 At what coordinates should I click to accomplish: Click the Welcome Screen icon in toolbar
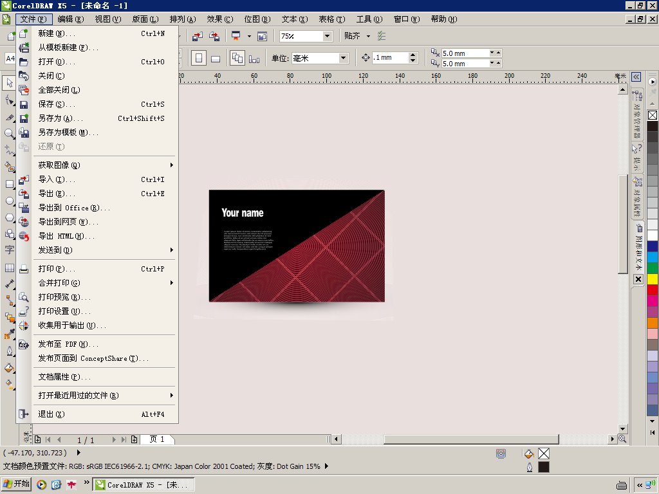pos(263,37)
